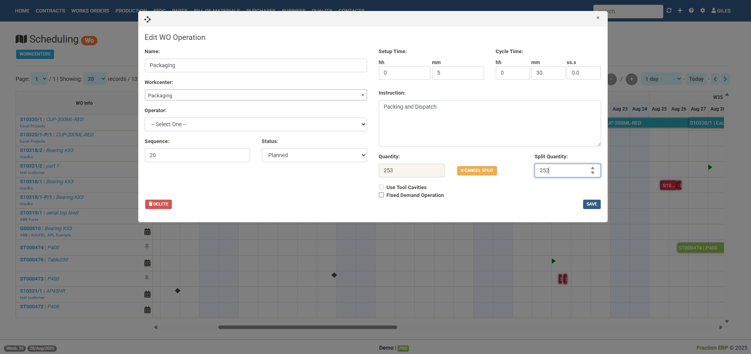Open quick create using the plus icon
The width and height of the screenshot is (751, 354).
click(680, 11)
